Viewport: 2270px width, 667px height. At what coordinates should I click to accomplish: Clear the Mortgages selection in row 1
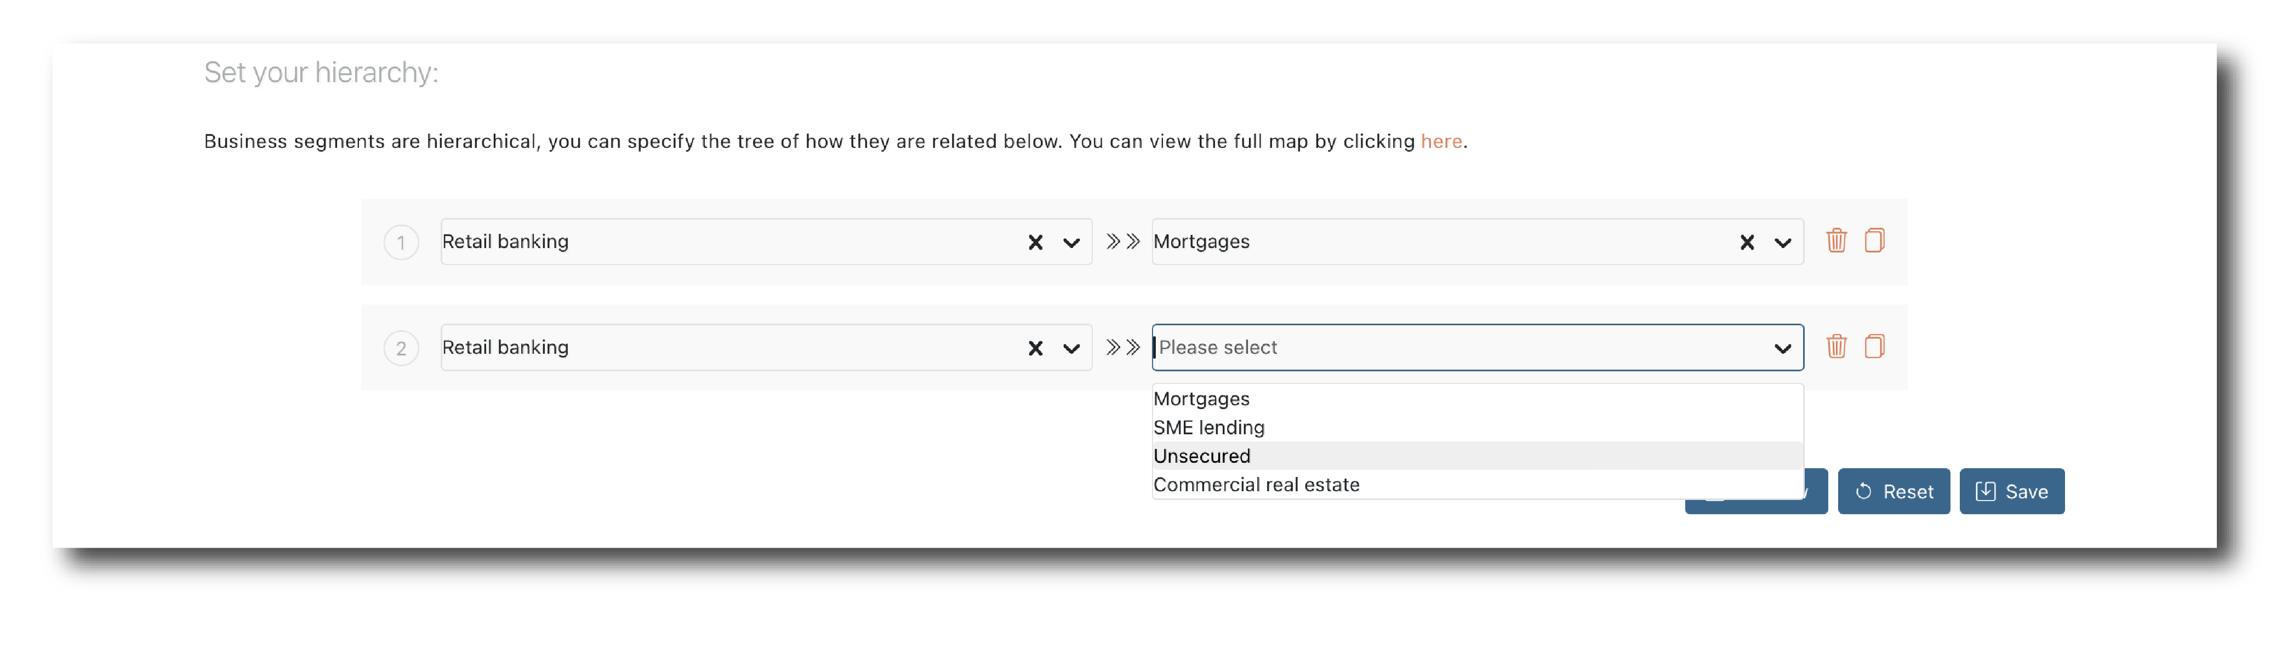point(1747,243)
